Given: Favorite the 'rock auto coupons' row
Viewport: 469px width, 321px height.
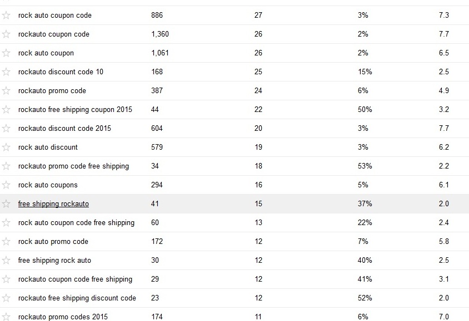Looking at the screenshot, I should coord(6,185).
